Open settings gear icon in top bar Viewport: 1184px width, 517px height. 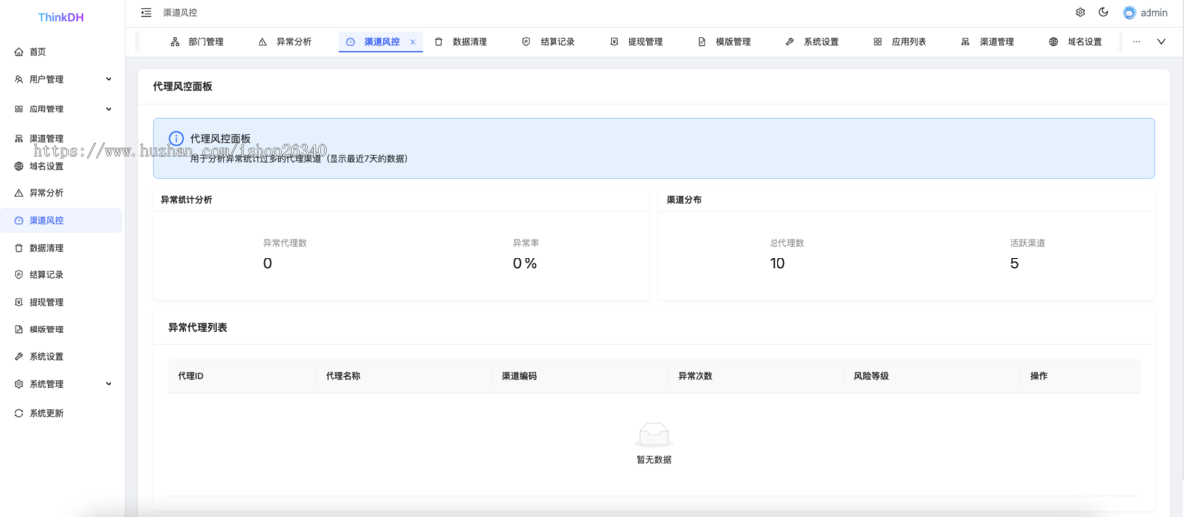1080,12
